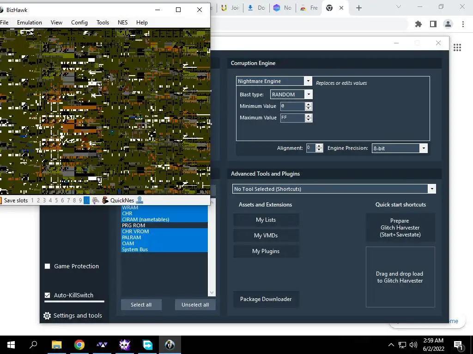Viewport: 473px width, 354px height.
Task: Disable the Auto-KillSwitch checkbox
Action: (x=48, y=295)
